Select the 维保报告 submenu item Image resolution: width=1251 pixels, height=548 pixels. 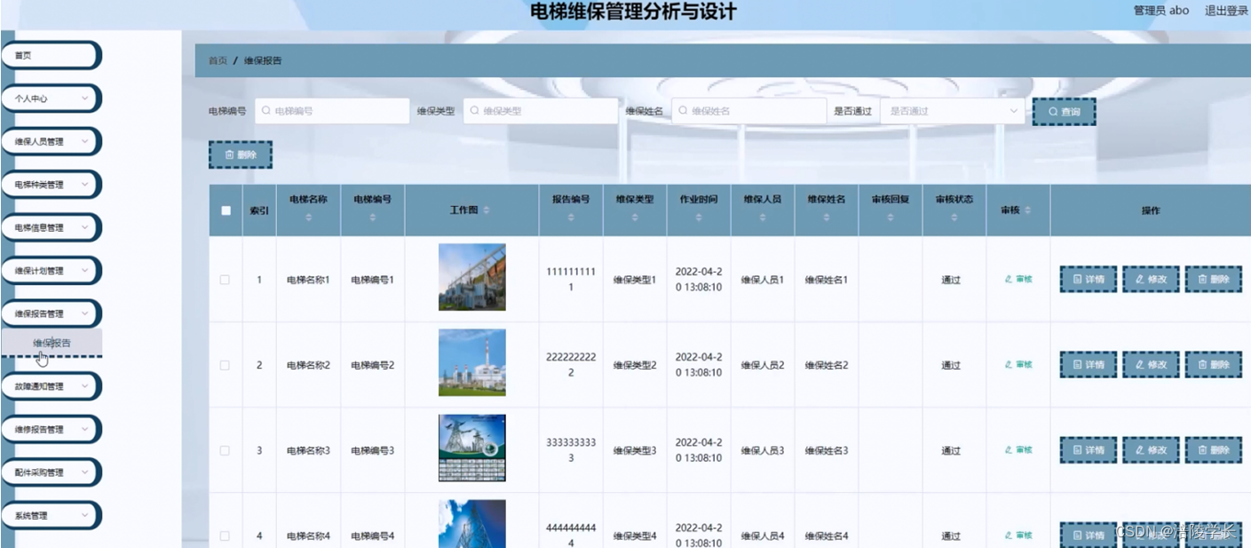51,343
